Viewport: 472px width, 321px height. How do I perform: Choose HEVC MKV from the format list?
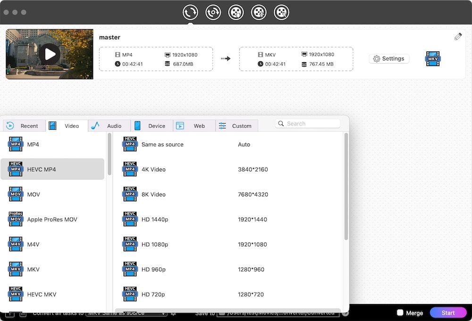click(42, 295)
